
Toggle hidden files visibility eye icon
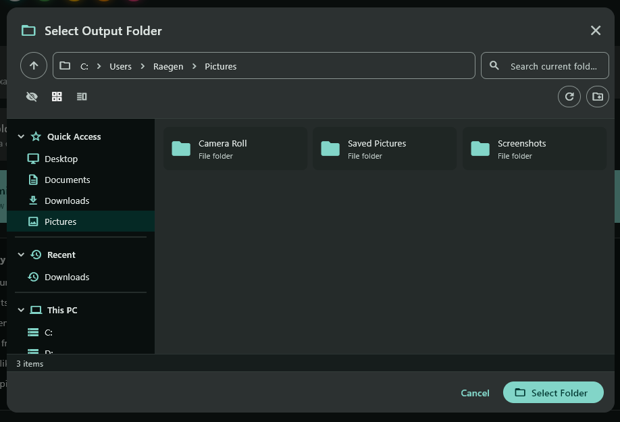pyautogui.click(x=32, y=97)
